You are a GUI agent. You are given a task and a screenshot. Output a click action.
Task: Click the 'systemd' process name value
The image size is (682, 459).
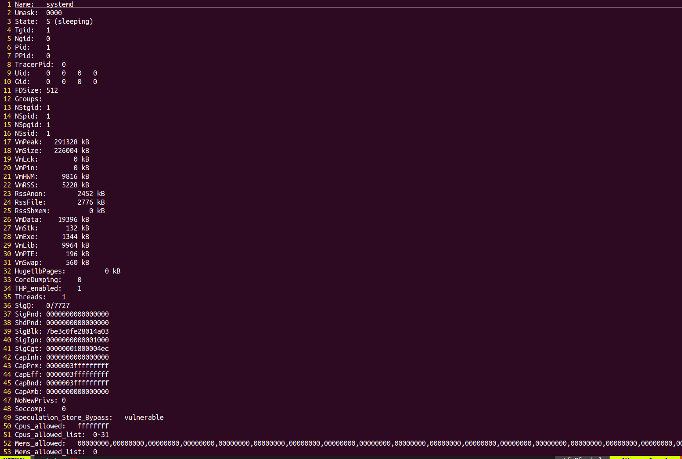[60, 4]
